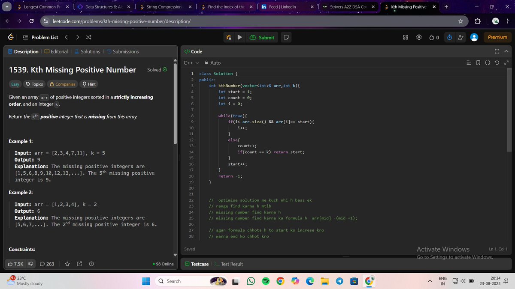Image resolution: width=515 pixels, height=289 pixels.
Task: Add problem to favorites star
Action: (67, 264)
